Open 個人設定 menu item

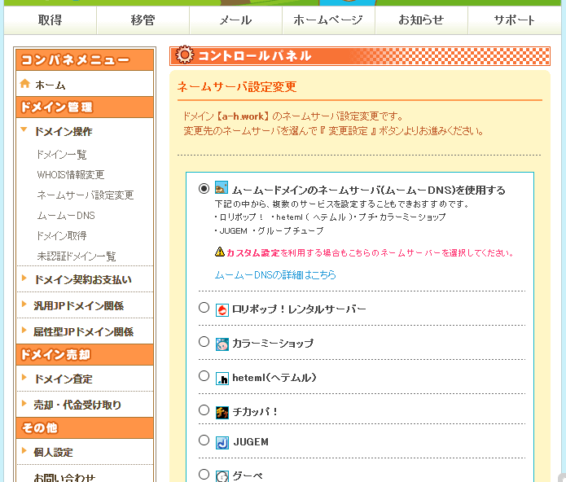click(x=54, y=453)
